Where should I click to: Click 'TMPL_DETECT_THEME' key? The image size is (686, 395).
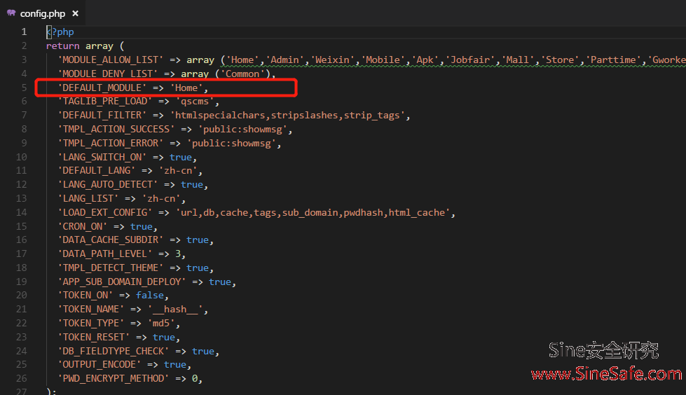click(111, 268)
